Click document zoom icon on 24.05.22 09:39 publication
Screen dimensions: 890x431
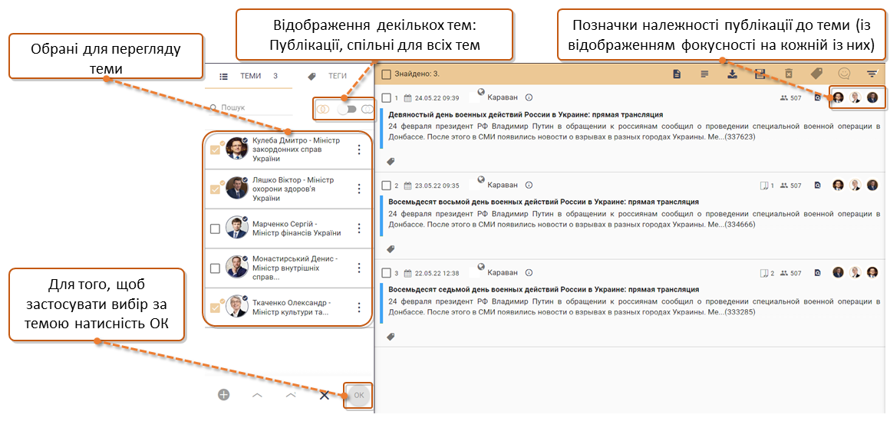[x=817, y=97]
